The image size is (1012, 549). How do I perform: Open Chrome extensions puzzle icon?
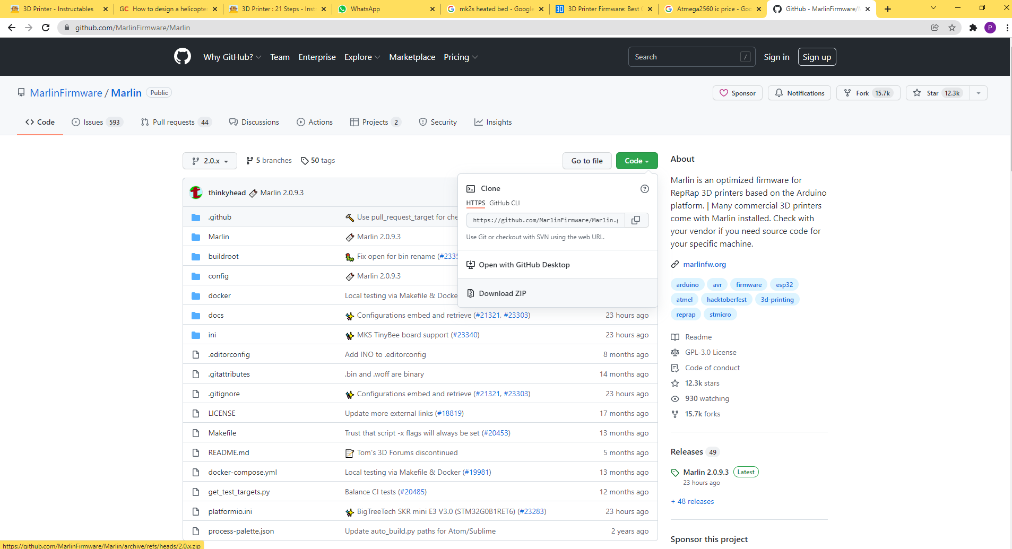(x=973, y=28)
